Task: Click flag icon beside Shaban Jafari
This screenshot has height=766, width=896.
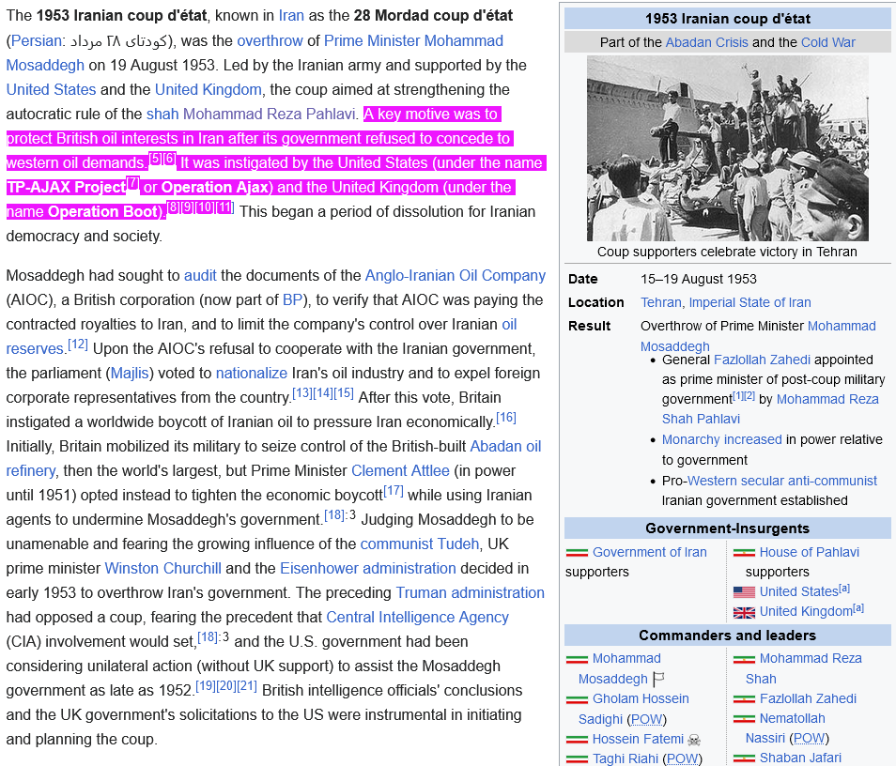Action: click(x=744, y=758)
